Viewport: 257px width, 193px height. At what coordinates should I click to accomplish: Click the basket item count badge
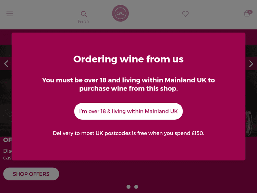click(250, 12)
